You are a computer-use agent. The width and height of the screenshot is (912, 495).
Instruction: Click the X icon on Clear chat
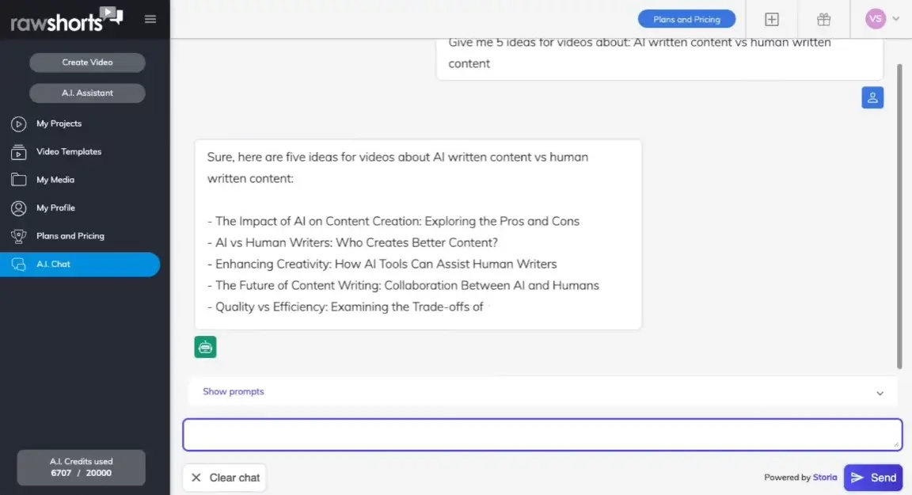coord(196,478)
